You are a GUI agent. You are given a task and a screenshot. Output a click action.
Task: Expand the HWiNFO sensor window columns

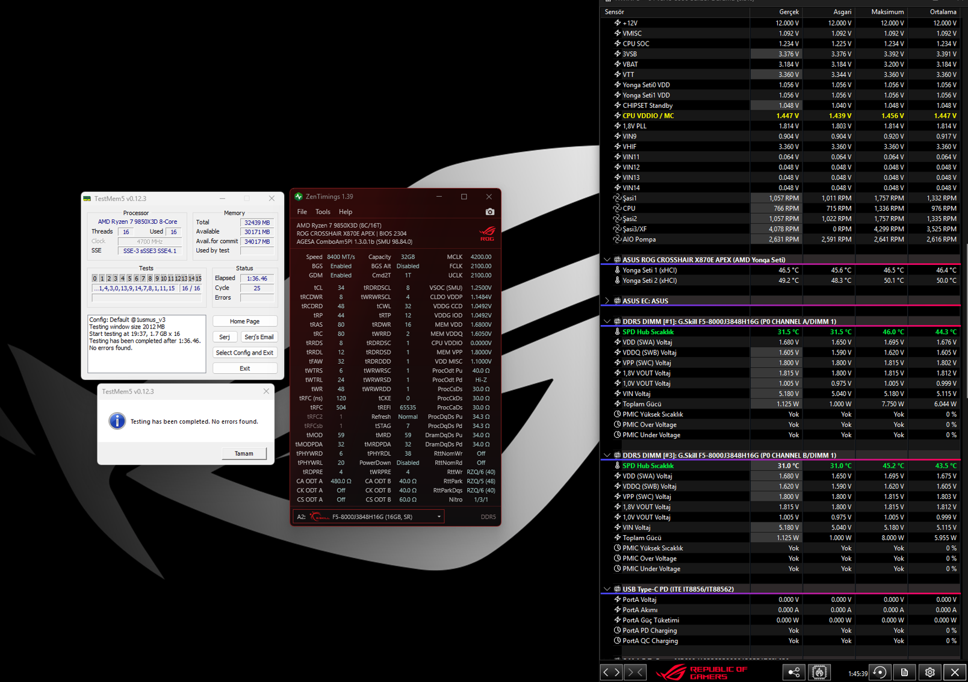click(x=612, y=672)
